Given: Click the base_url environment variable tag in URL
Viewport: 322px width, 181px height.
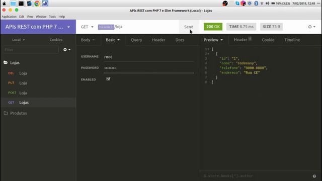Looking at the screenshot, I should click(x=106, y=27).
